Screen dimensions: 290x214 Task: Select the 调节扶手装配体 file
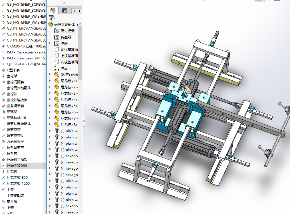[19, 124]
